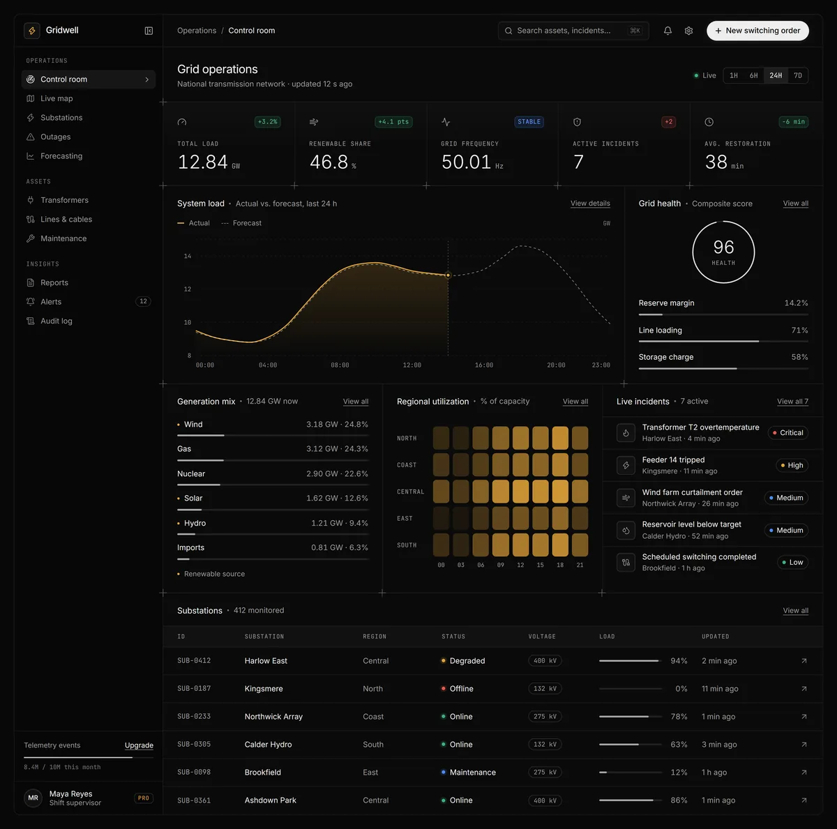Open Live incidents View all 7 link
This screenshot has height=829, width=837.
pyautogui.click(x=793, y=402)
